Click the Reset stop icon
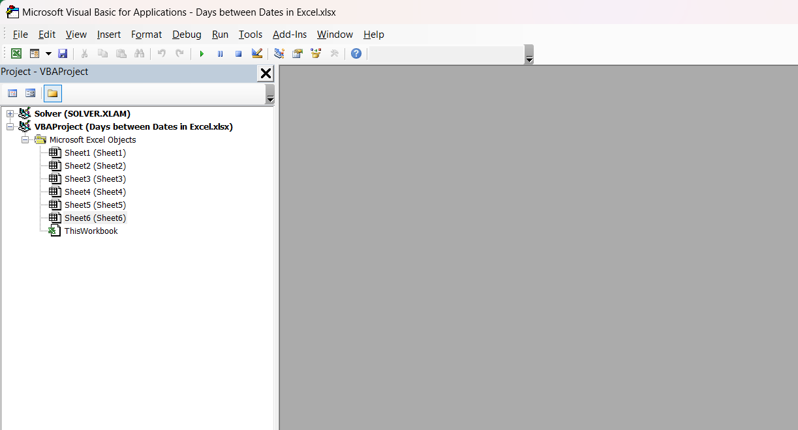The width and height of the screenshot is (798, 430). click(x=238, y=53)
